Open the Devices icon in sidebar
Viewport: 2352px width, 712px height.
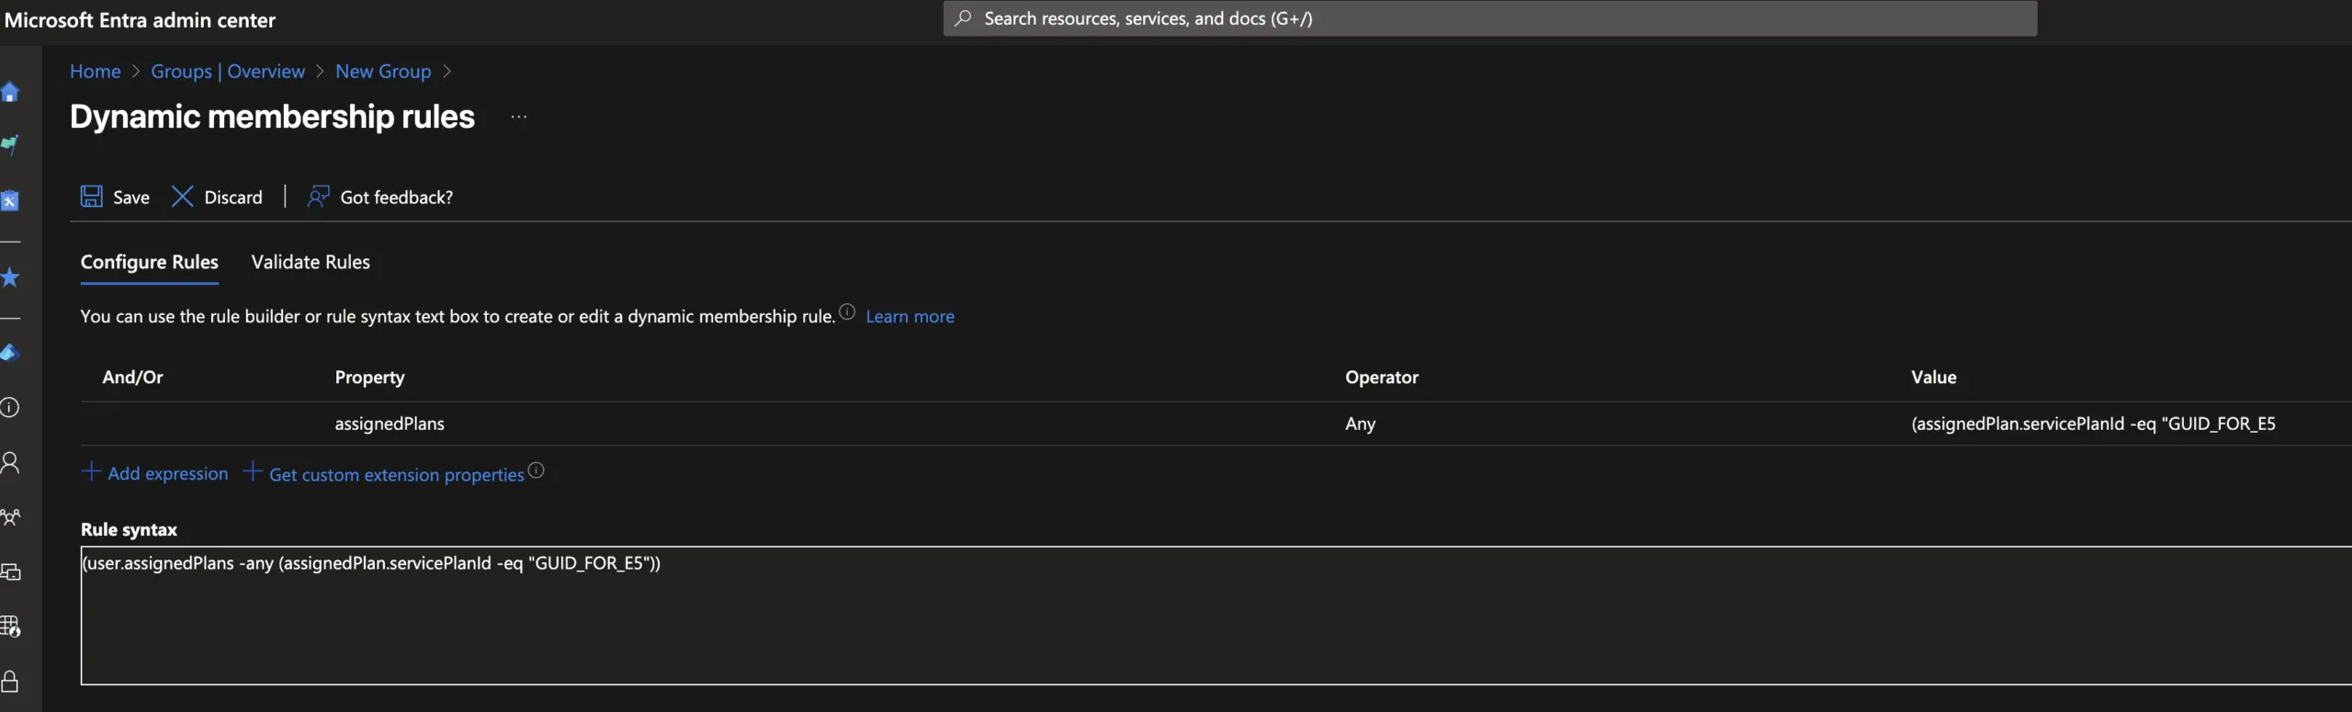(10, 572)
